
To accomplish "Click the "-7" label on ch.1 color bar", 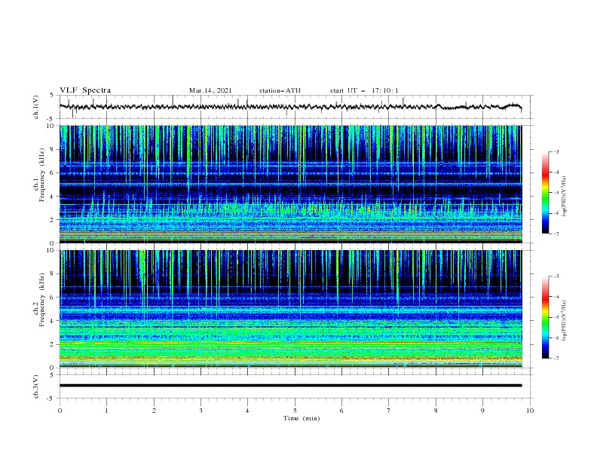I will (556, 234).
